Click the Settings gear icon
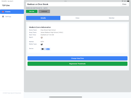This screenshot has width=131, height=98. click(x=3, y=17)
